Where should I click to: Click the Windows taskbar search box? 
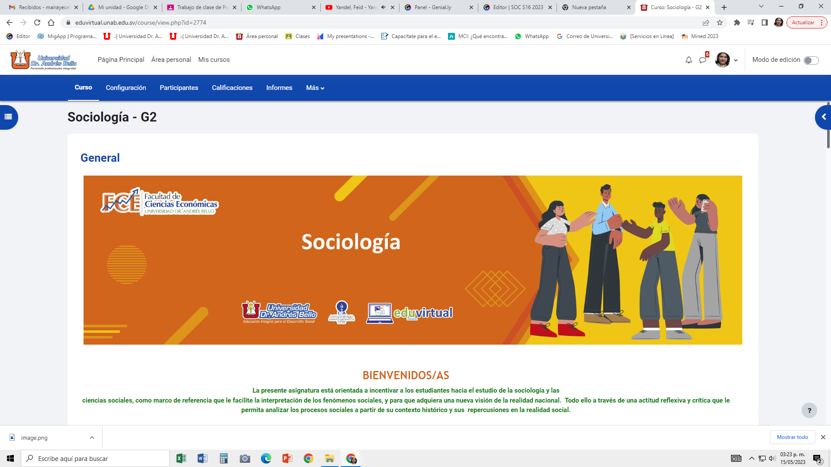click(x=95, y=458)
